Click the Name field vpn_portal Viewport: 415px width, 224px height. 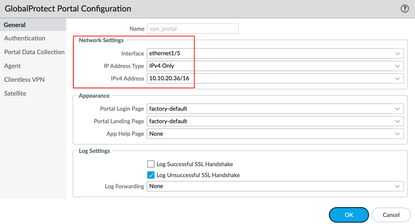[193, 29]
